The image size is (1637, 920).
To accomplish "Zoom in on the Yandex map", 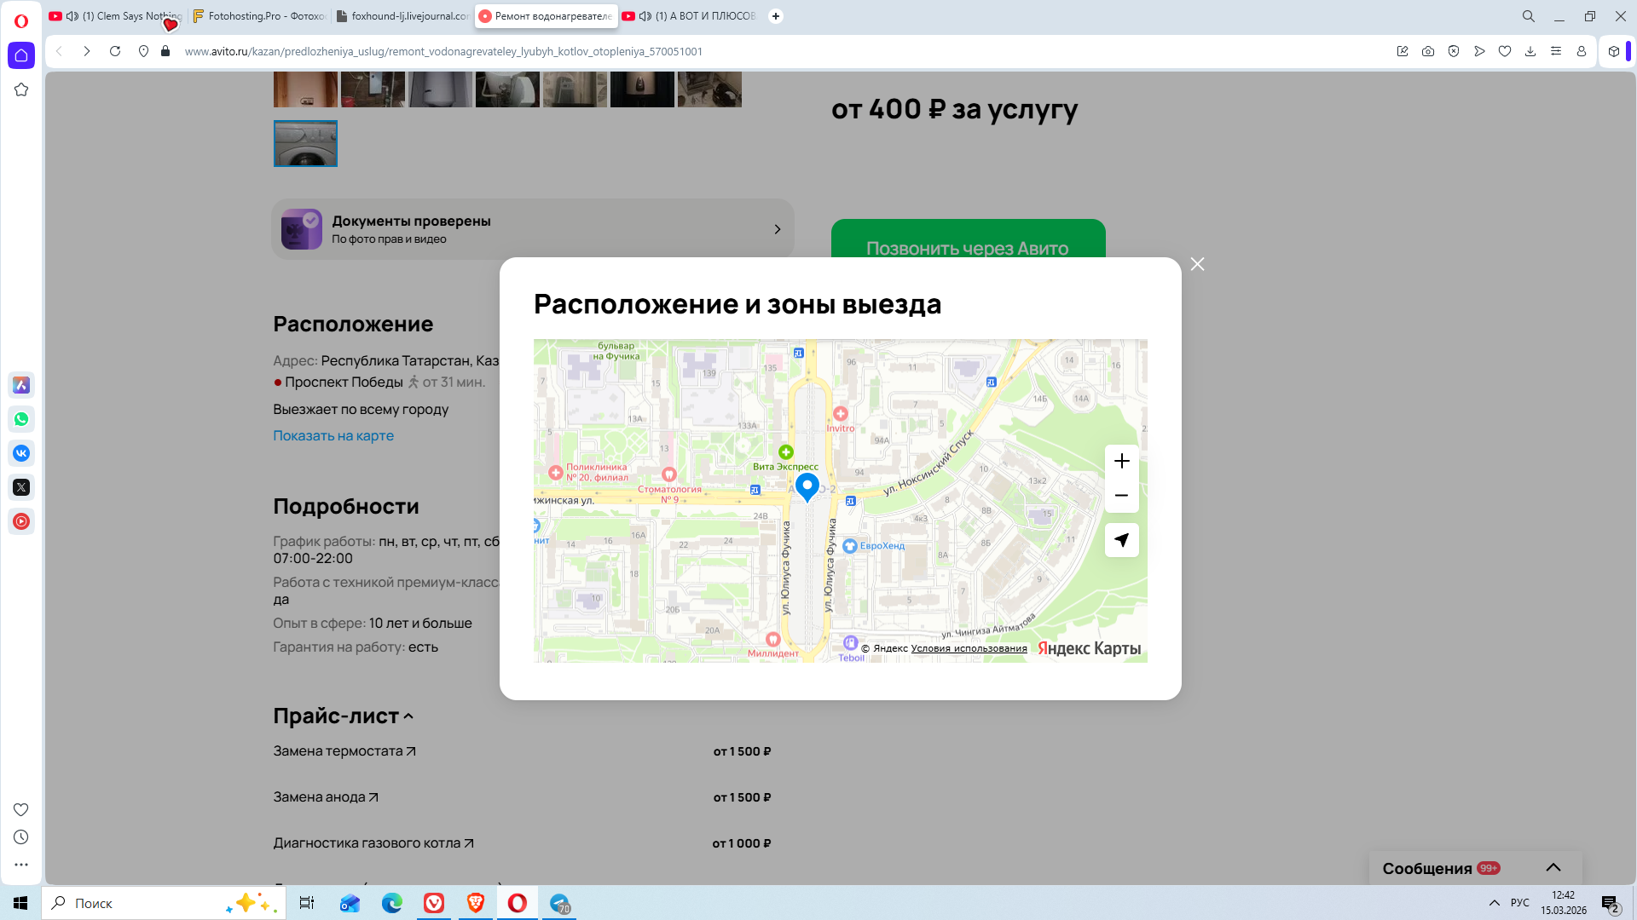I will pyautogui.click(x=1121, y=461).
